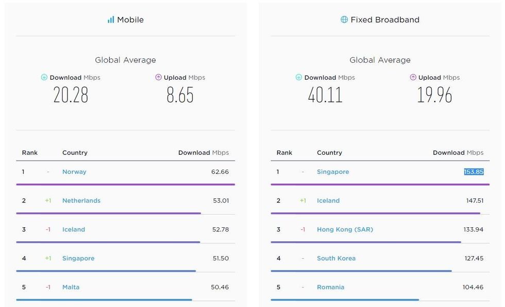The image size is (505, 307).
Task: Click the Fixed Broadband tab heading
Action: pyautogui.click(x=385, y=20)
